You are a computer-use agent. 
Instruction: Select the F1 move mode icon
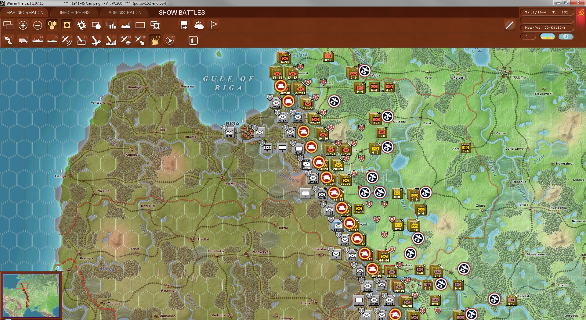(x=9, y=40)
